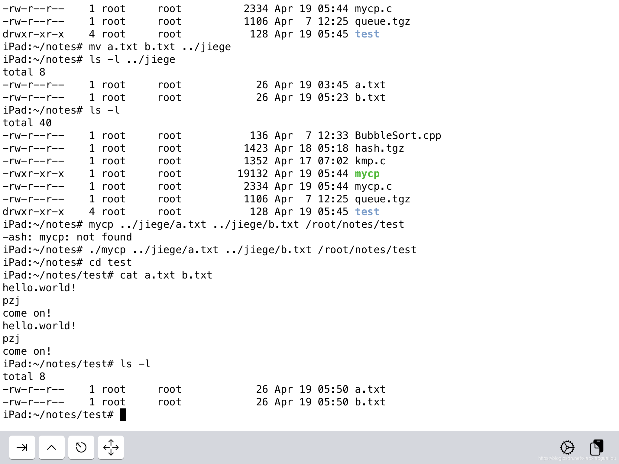Screen dimensions: 619x464
Task: Click the 'hash.tgz' file name
Action: pos(380,148)
